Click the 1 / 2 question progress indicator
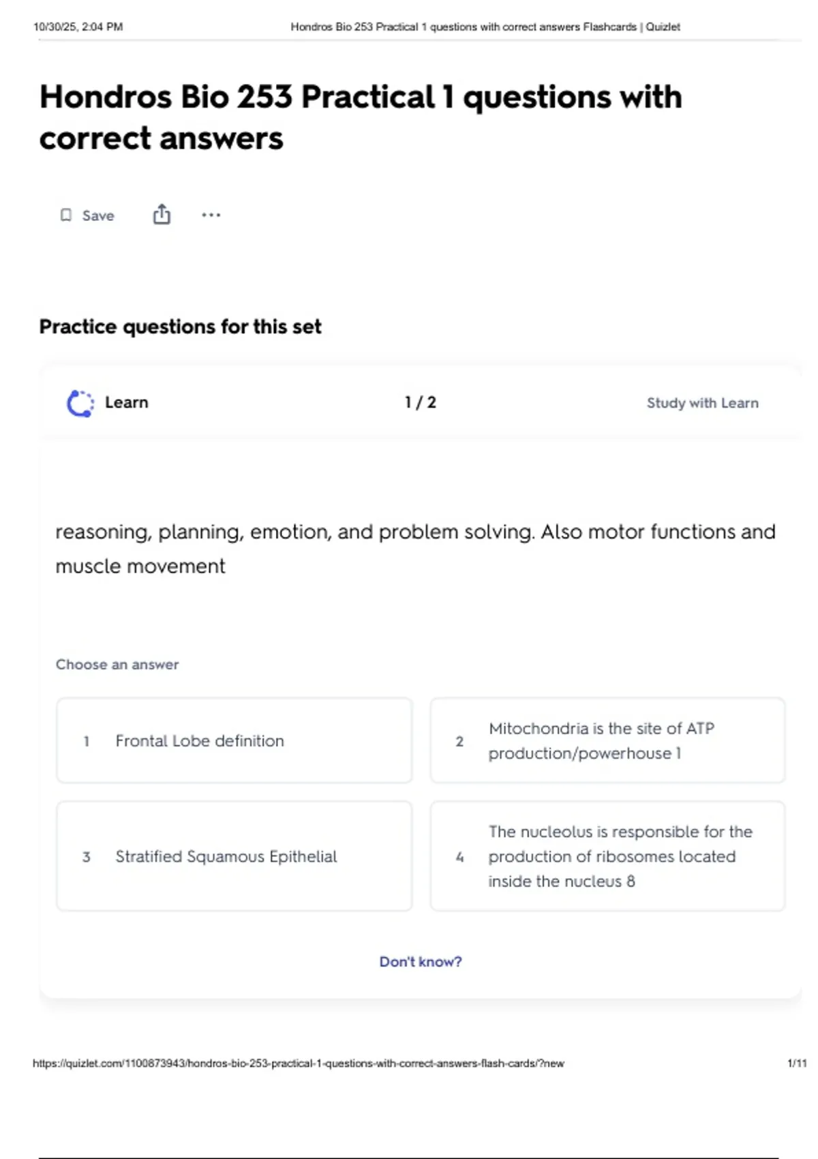Viewport: 818px width, 1159px height. pos(420,402)
